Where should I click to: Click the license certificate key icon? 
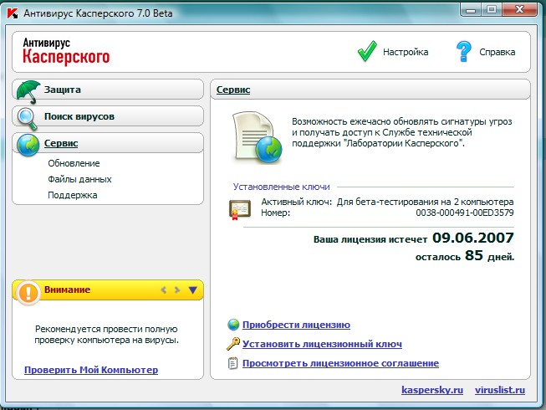click(240, 209)
